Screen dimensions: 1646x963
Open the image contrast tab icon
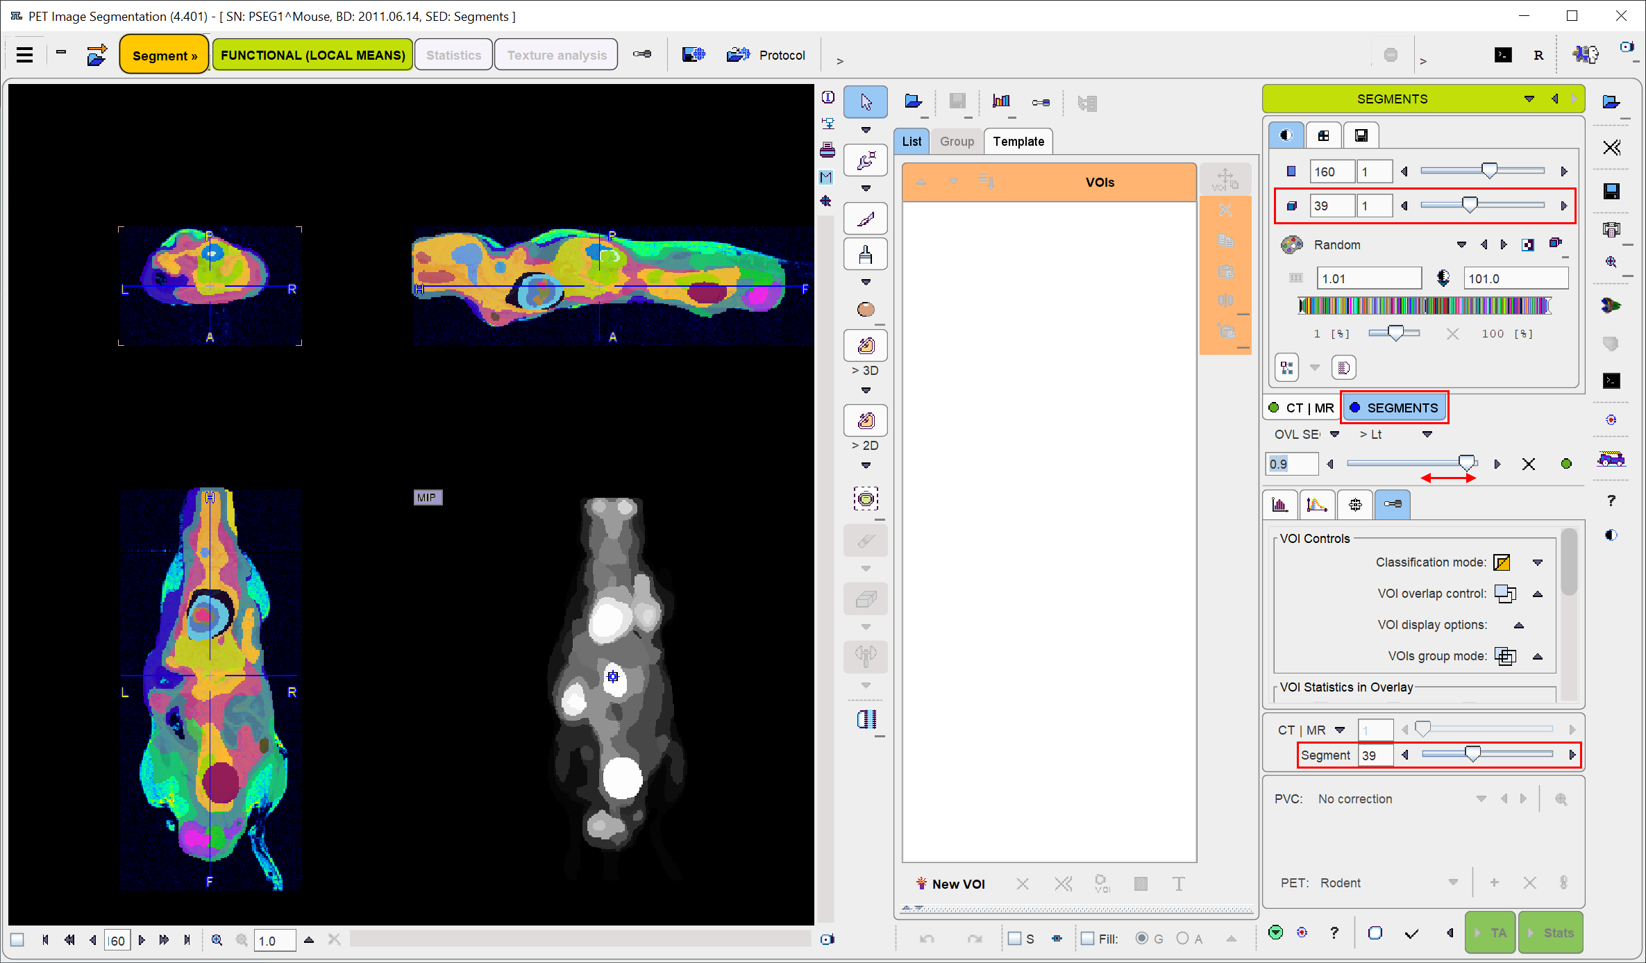tap(1286, 135)
